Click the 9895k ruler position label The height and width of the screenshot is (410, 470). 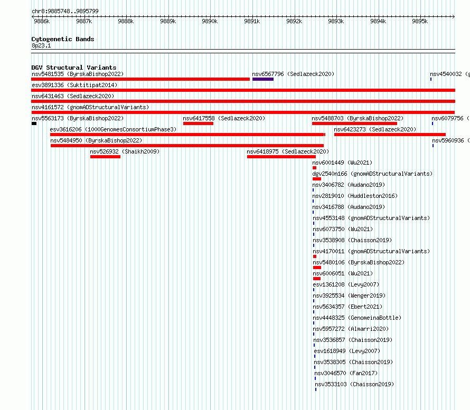pyautogui.click(x=420, y=21)
